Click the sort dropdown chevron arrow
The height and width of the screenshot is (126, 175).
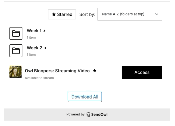[157, 14]
